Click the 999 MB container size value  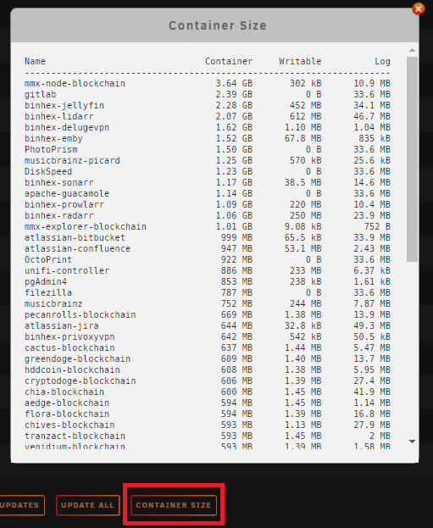[x=236, y=238]
